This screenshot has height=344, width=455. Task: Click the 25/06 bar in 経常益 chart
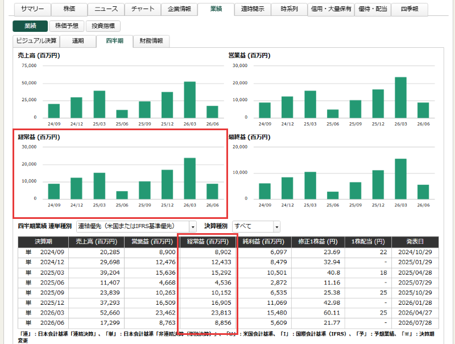click(122, 195)
